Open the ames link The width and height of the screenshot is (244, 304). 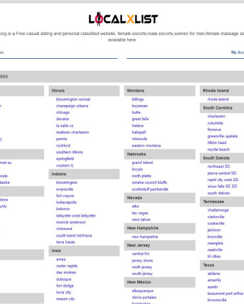click(61, 260)
